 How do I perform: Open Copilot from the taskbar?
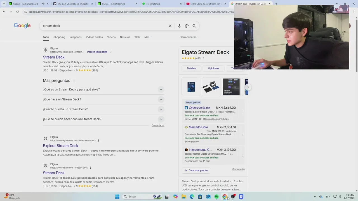pyautogui.click(x=175, y=197)
